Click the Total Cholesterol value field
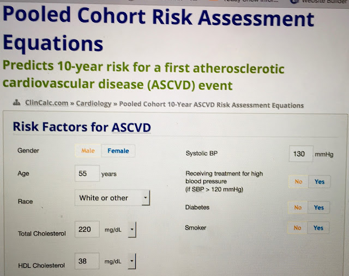Viewport: 349px width, 276px height. coord(87,229)
